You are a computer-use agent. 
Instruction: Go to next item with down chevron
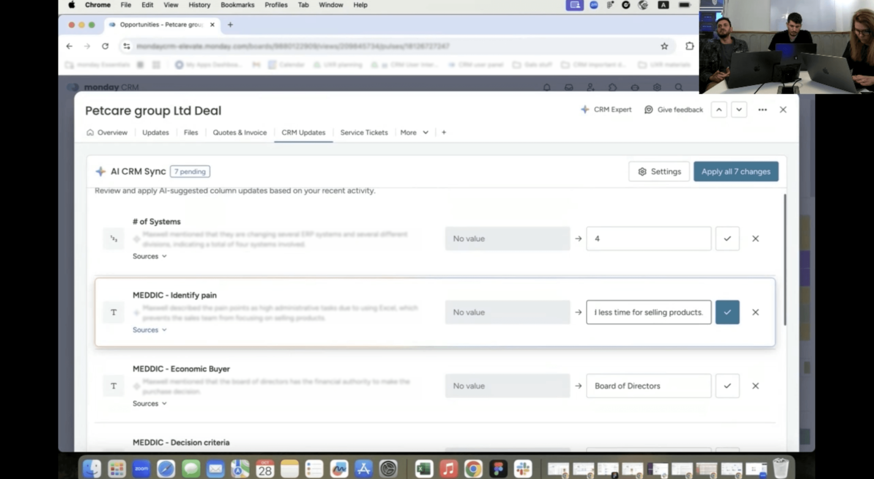pos(739,110)
